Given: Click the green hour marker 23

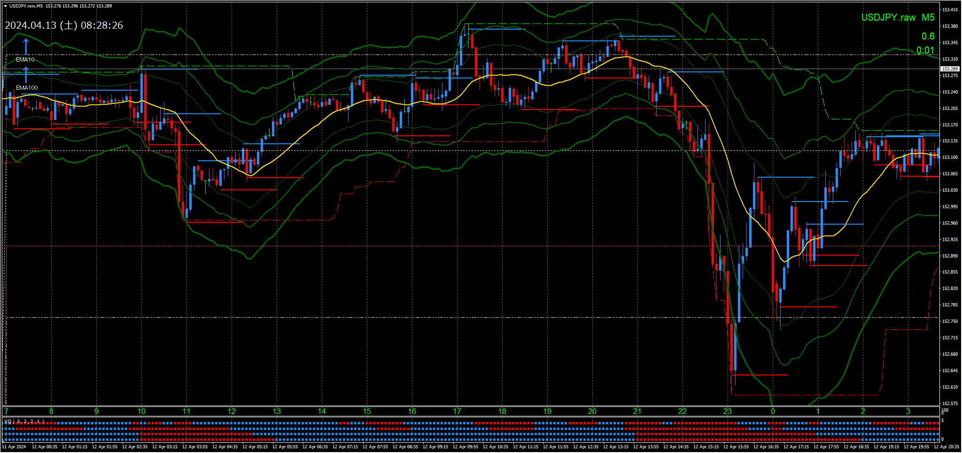Looking at the screenshot, I should point(727,412).
